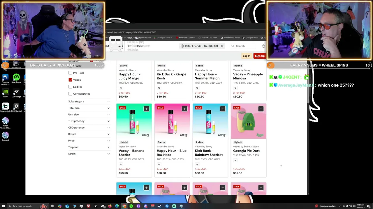Click Kick Back - Rainbow Sherbet product image
The height and width of the screenshot is (209, 373).
210,121
